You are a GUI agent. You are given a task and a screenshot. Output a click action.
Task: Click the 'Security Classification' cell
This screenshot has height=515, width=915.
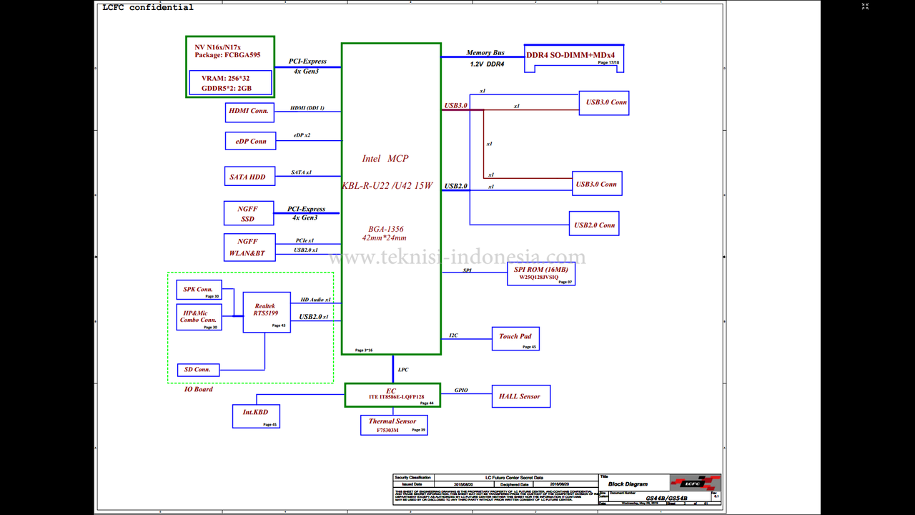[413, 477]
